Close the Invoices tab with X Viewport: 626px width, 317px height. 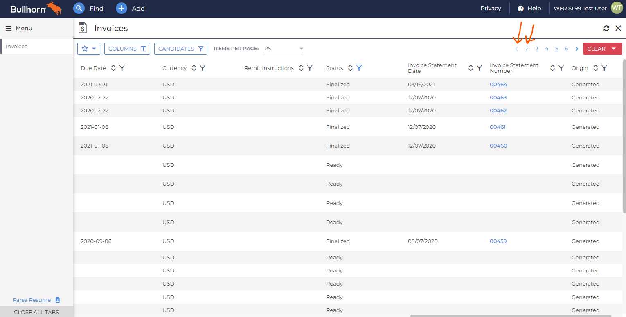tap(618, 28)
